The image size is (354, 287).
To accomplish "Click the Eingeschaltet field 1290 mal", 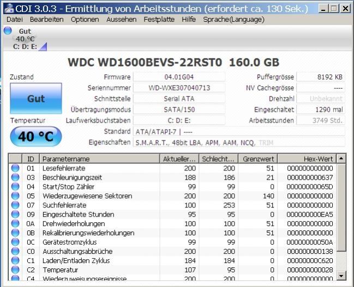I will (321, 109).
